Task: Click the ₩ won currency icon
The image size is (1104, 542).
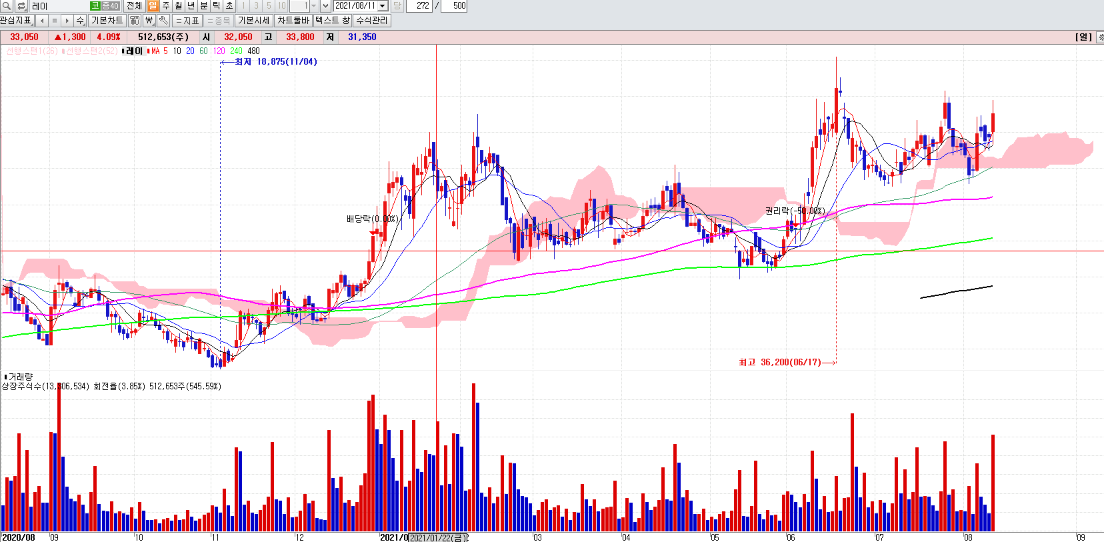Action: point(149,20)
